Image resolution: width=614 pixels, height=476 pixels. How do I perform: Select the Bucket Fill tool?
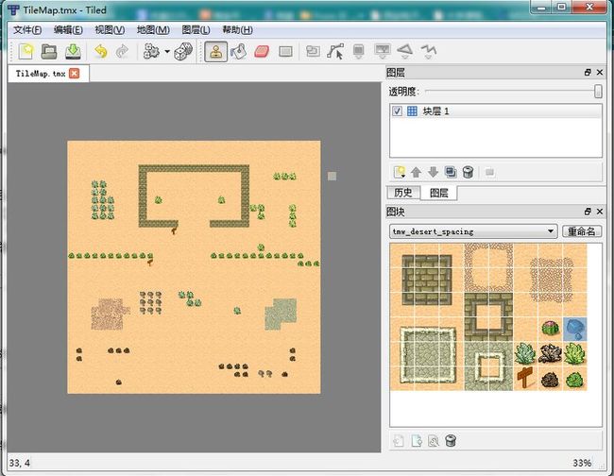click(x=238, y=51)
